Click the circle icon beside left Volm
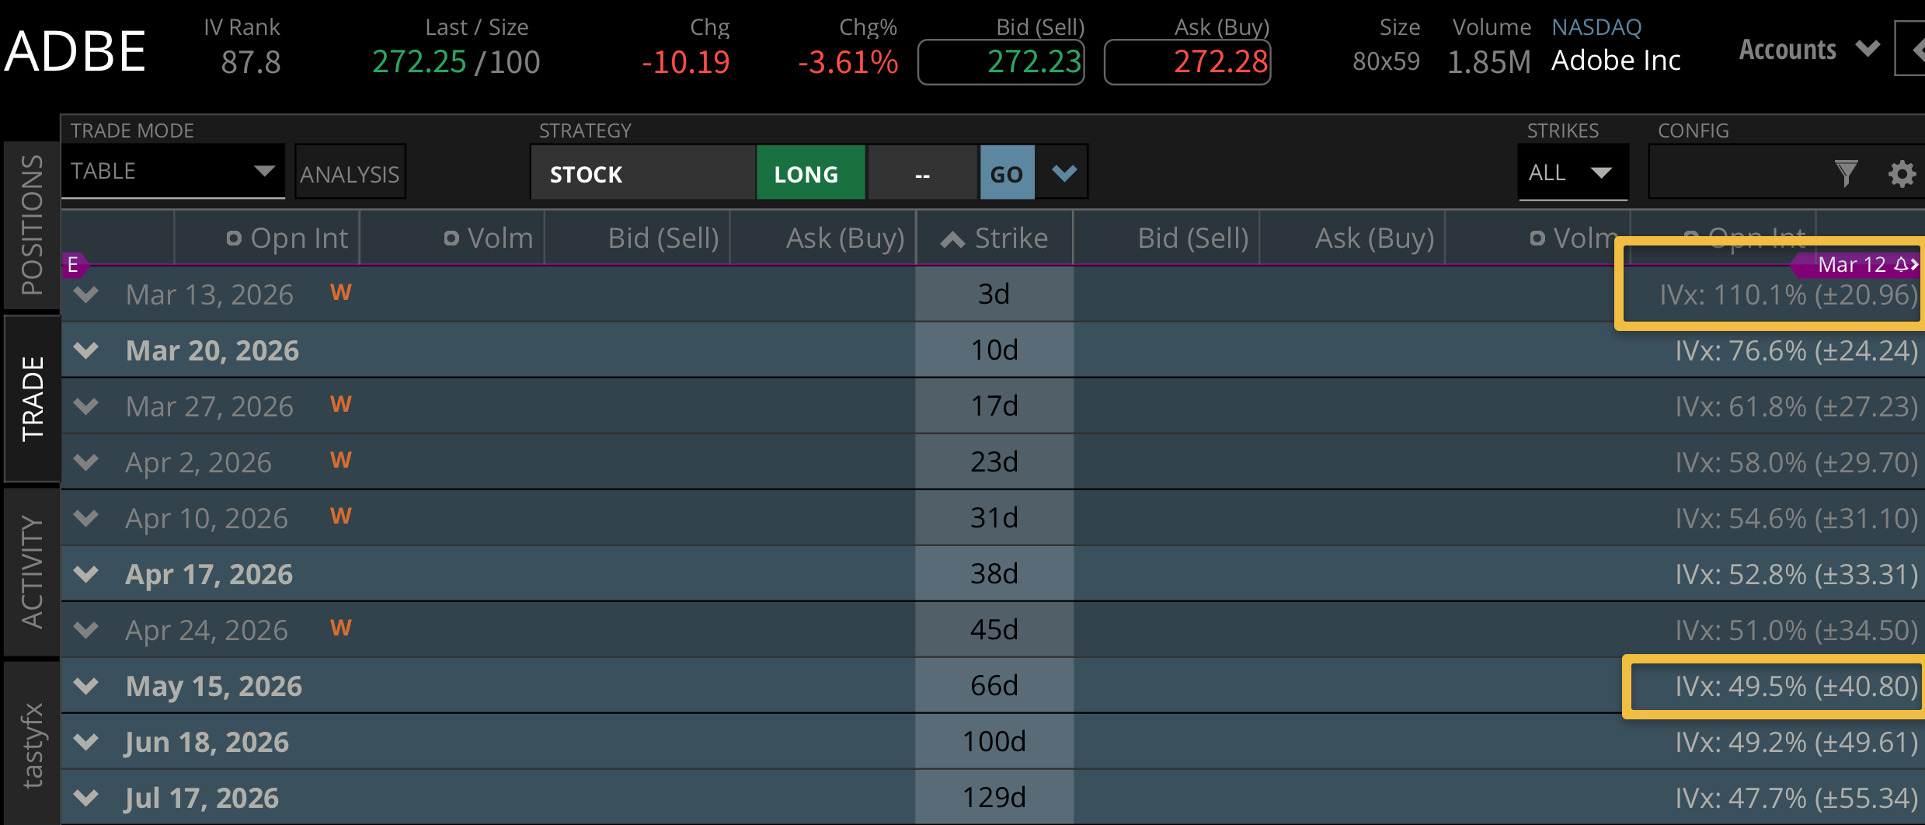 pos(451,238)
